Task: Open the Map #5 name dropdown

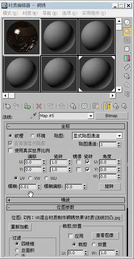Action: [91, 116]
